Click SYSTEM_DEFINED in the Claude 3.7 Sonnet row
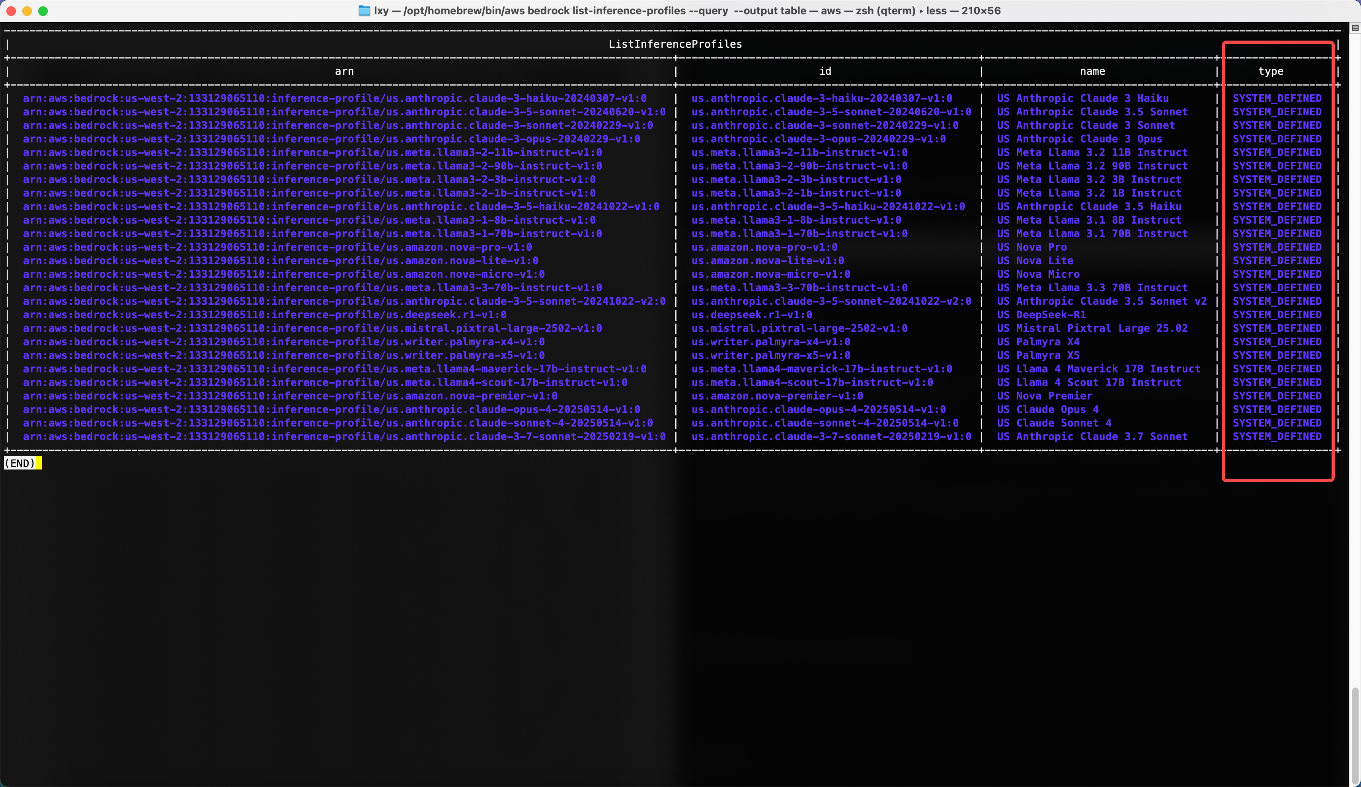 [x=1277, y=436]
